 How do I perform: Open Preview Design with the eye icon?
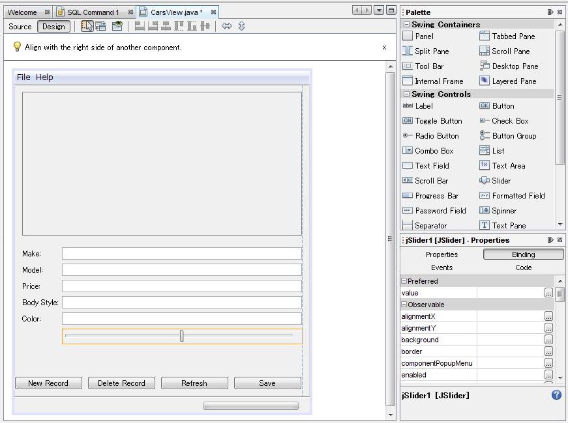pyautogui.click(x=117, y=26)
